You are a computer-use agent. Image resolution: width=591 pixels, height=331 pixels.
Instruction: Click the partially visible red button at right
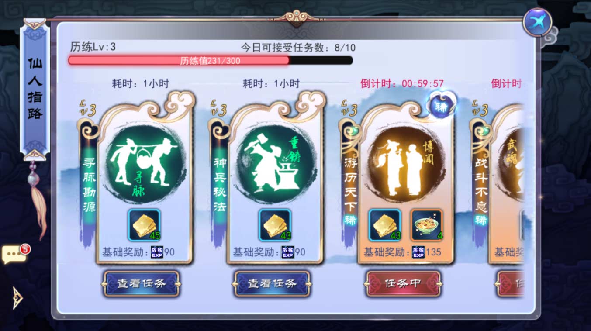point(509,284)
